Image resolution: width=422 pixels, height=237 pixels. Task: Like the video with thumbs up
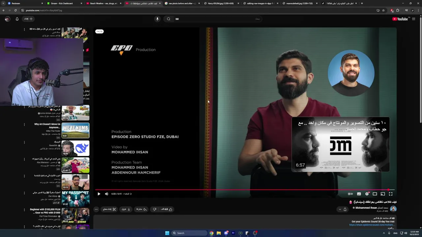[x=166, y=209]
